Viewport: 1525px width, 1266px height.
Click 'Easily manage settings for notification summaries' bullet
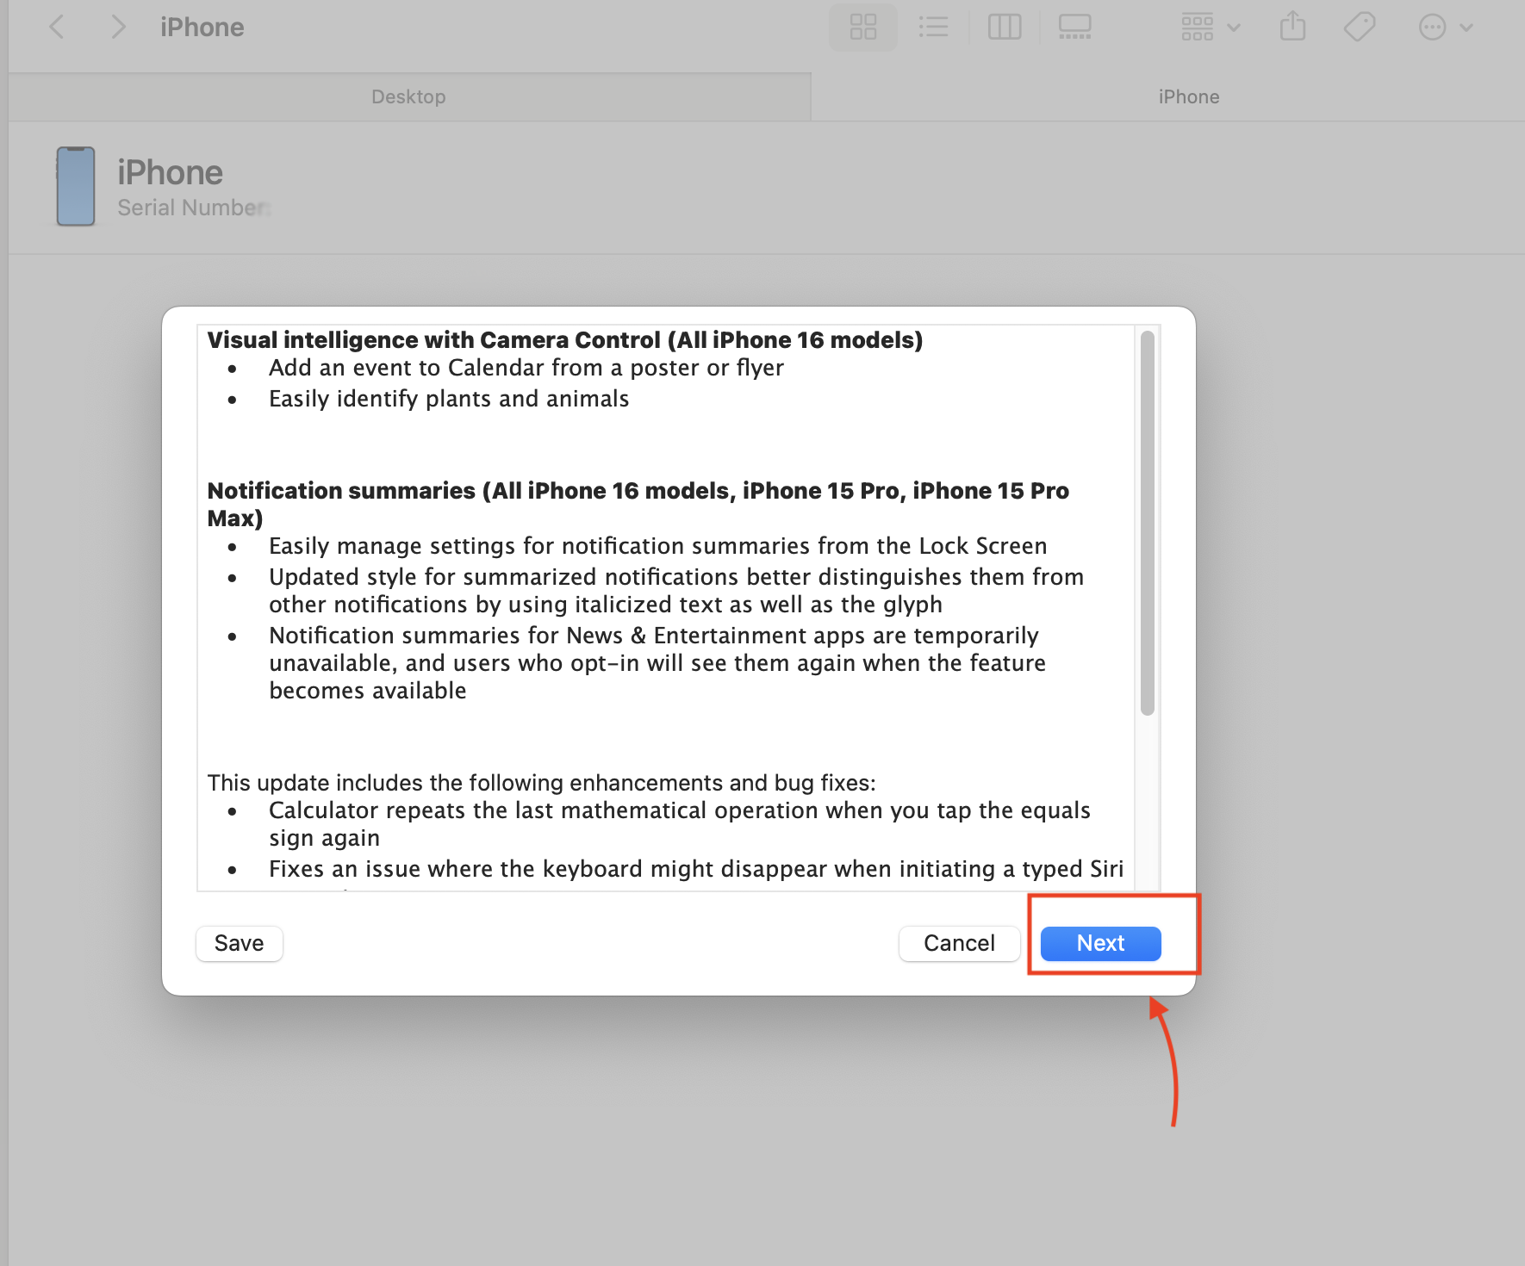click(657, 546)
